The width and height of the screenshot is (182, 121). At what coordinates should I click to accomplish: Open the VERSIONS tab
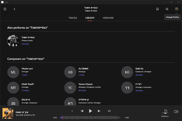[x=108, y=18]
